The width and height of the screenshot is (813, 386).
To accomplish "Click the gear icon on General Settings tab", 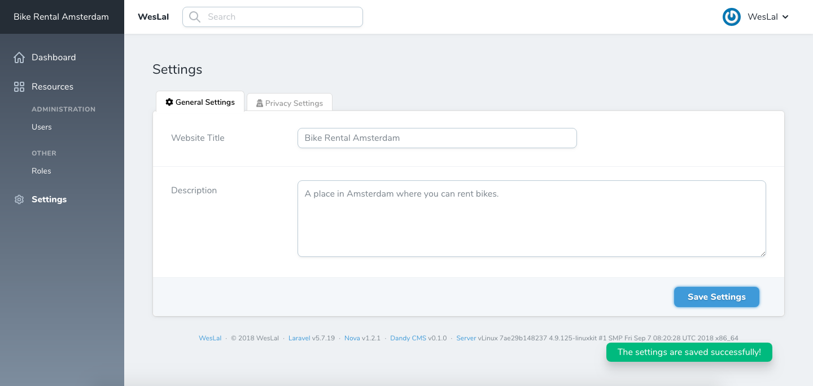I will pyautogui.click(x=169, y=103).
